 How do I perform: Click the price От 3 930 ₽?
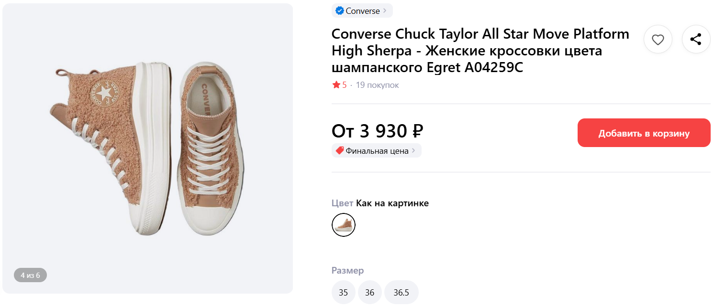[377, 130]
